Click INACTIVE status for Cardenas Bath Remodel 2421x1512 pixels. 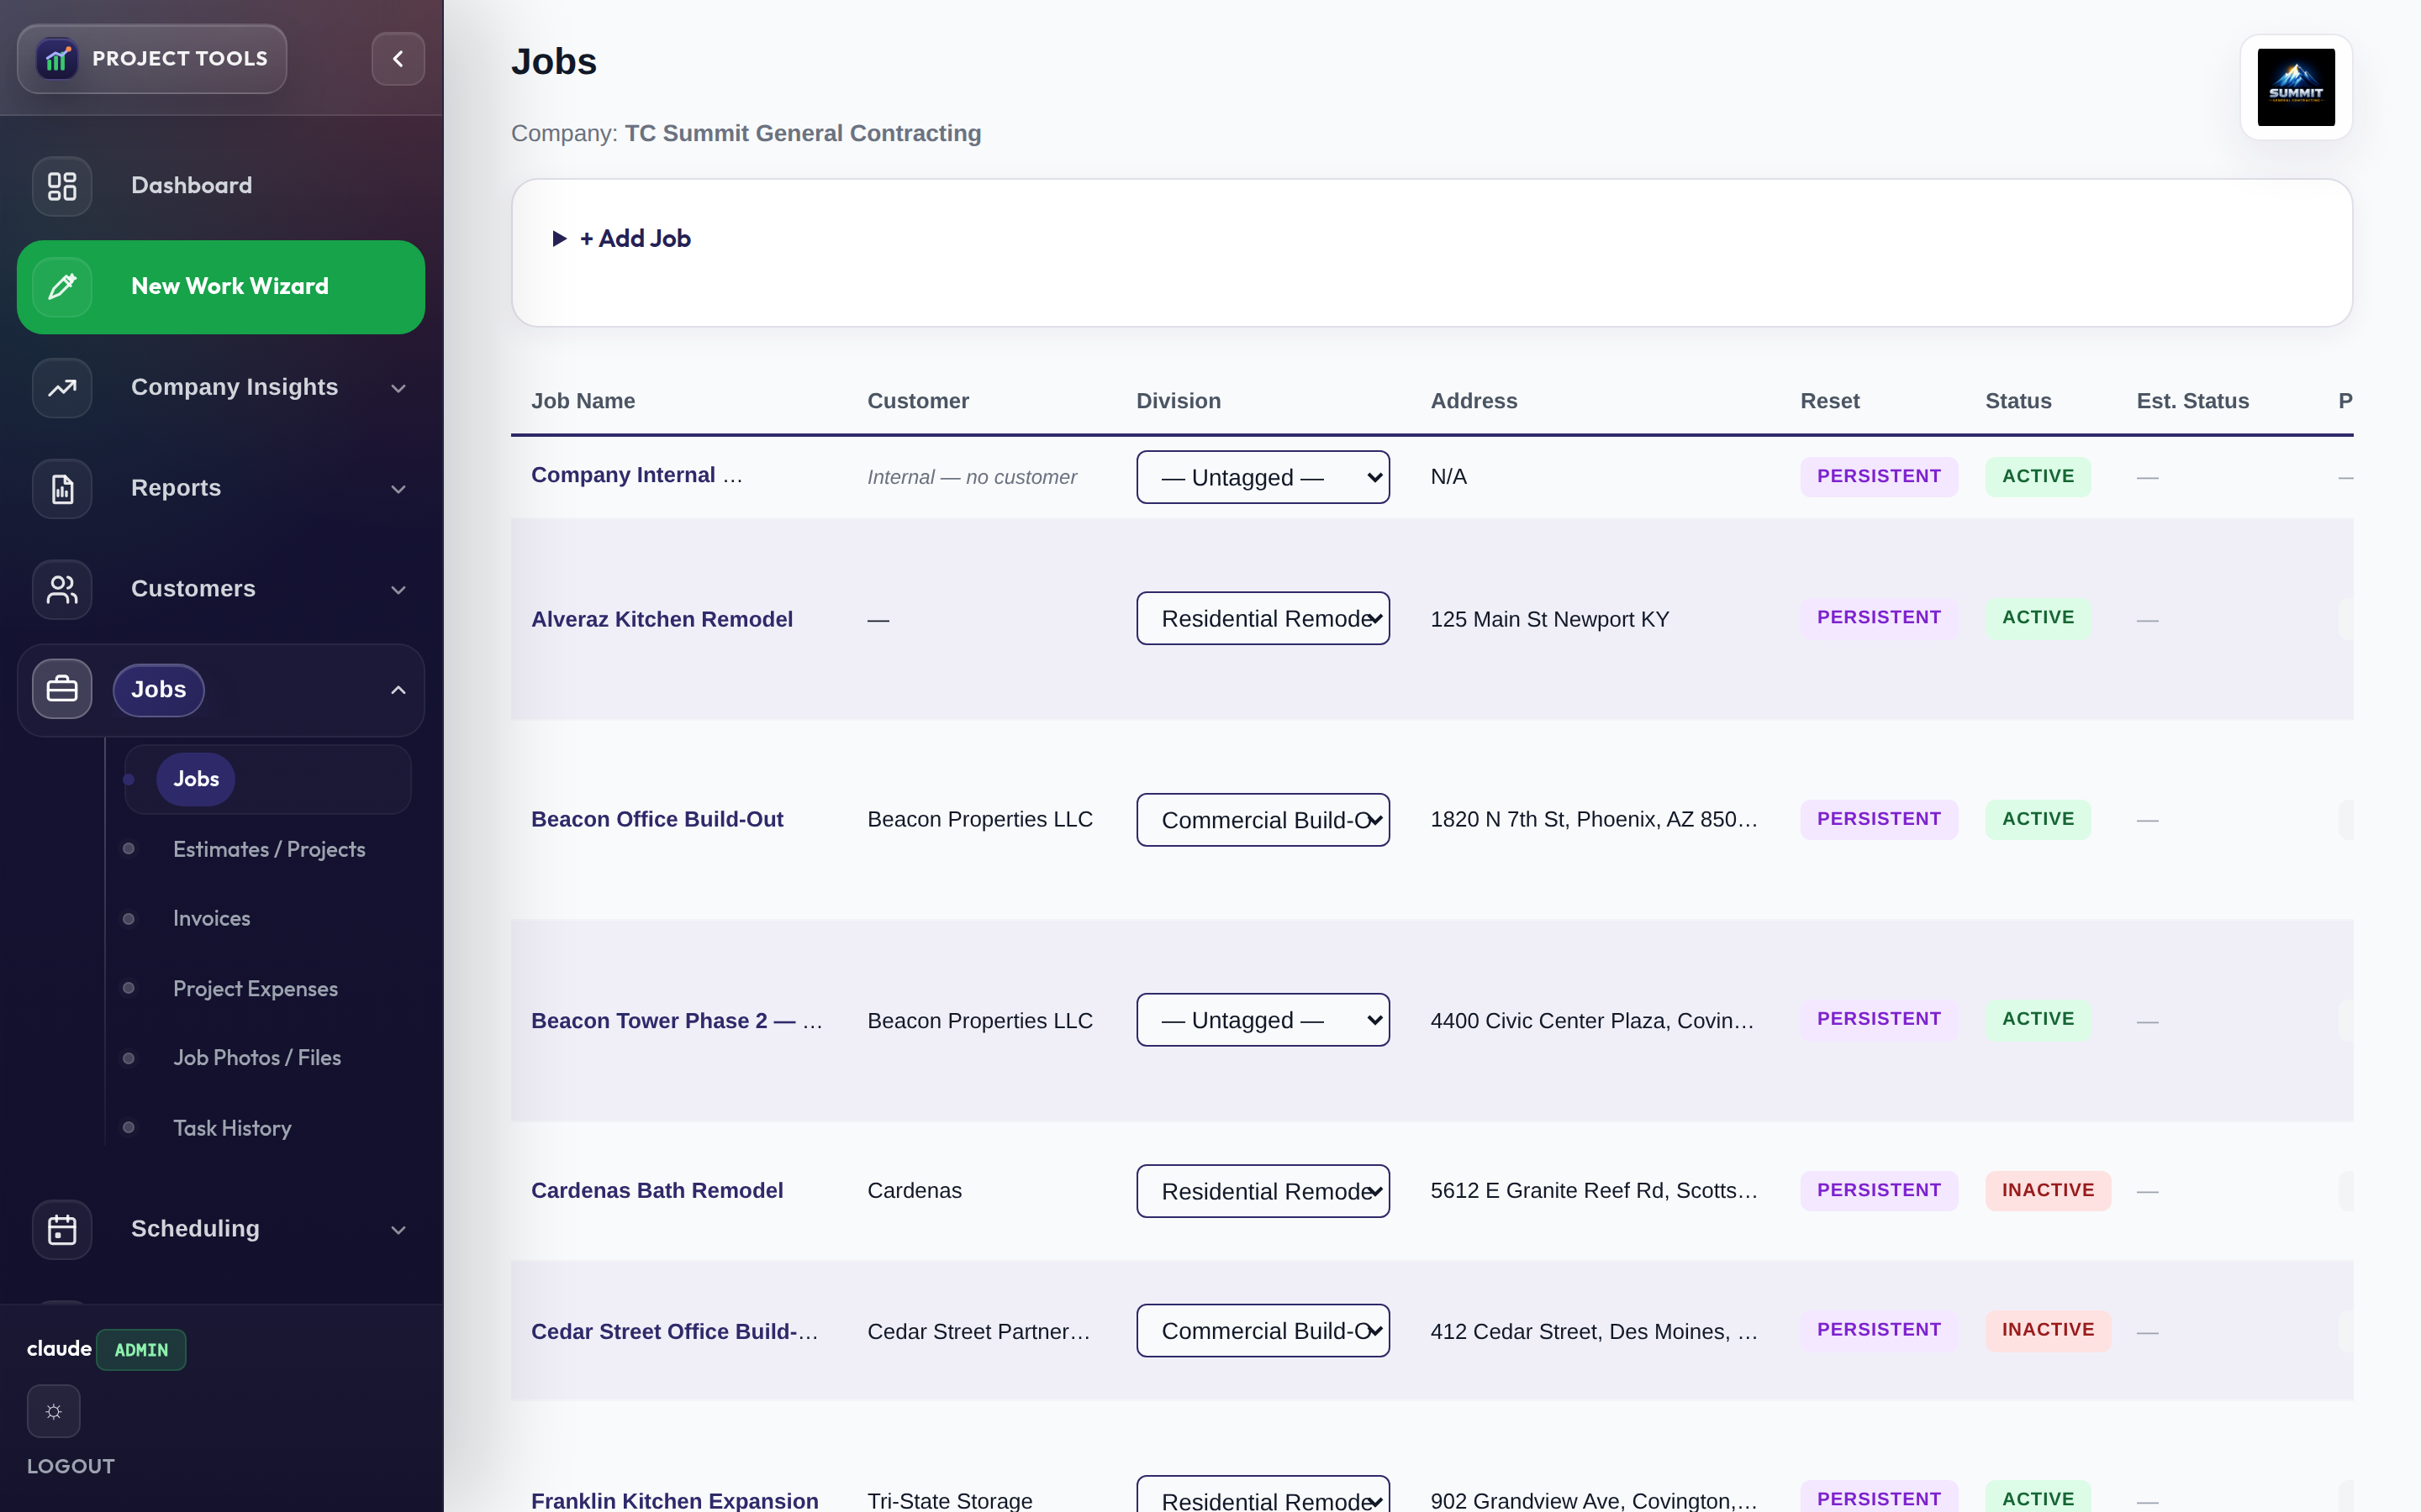pyautogui.click(x=2048, y=1191)
